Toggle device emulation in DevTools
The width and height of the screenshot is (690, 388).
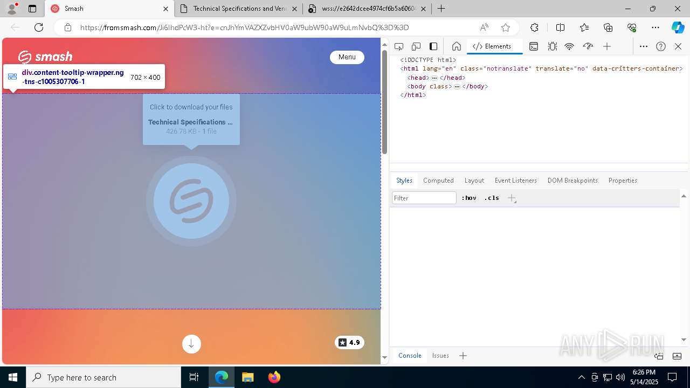(x=416, y=46)
